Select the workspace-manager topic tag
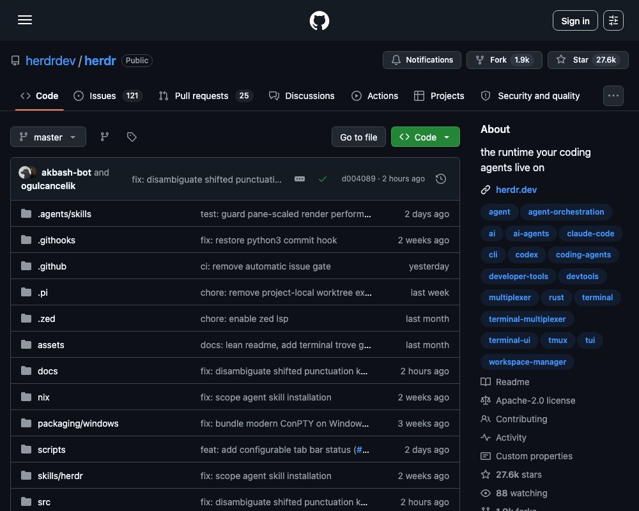 click(527, 362)
